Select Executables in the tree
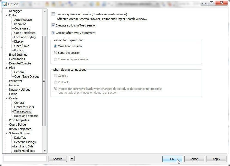230x166 pixels. (17, 59)
